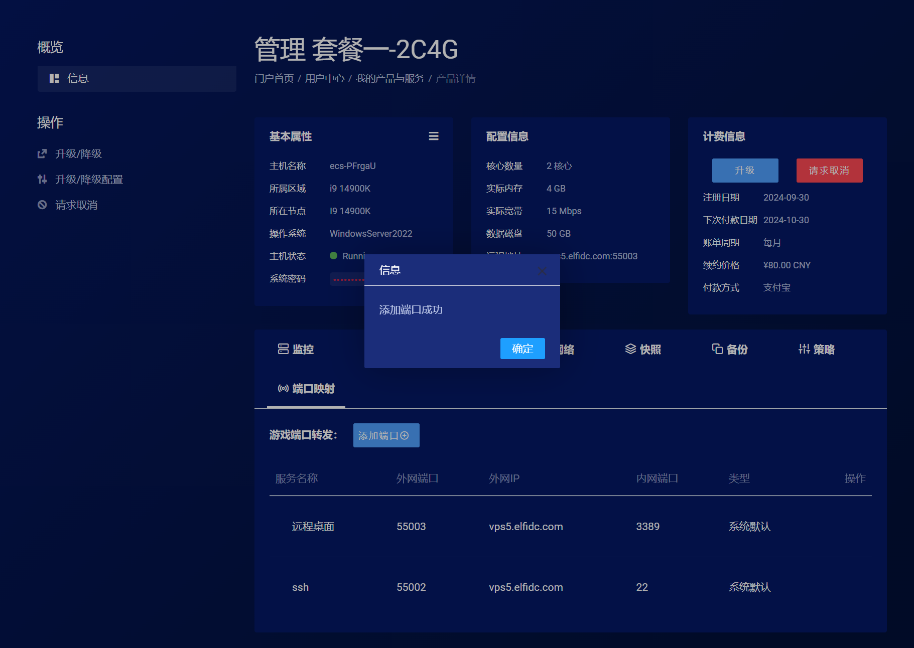This screenshot has width=914, height=648.
Task: Click remote address ending elfidc.com:55003
Action: [x=599, y=256]
